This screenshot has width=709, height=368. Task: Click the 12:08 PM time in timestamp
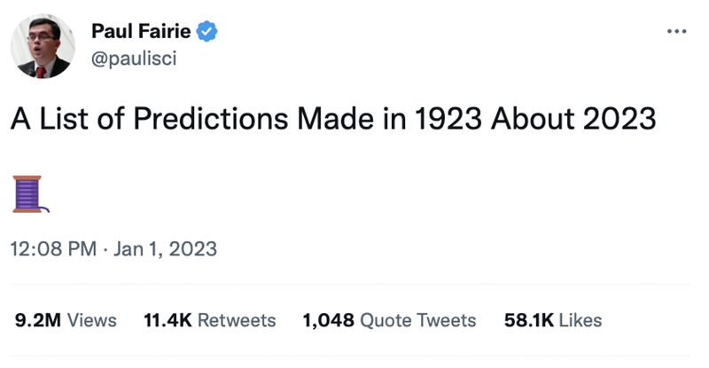(x=53, y=249)
